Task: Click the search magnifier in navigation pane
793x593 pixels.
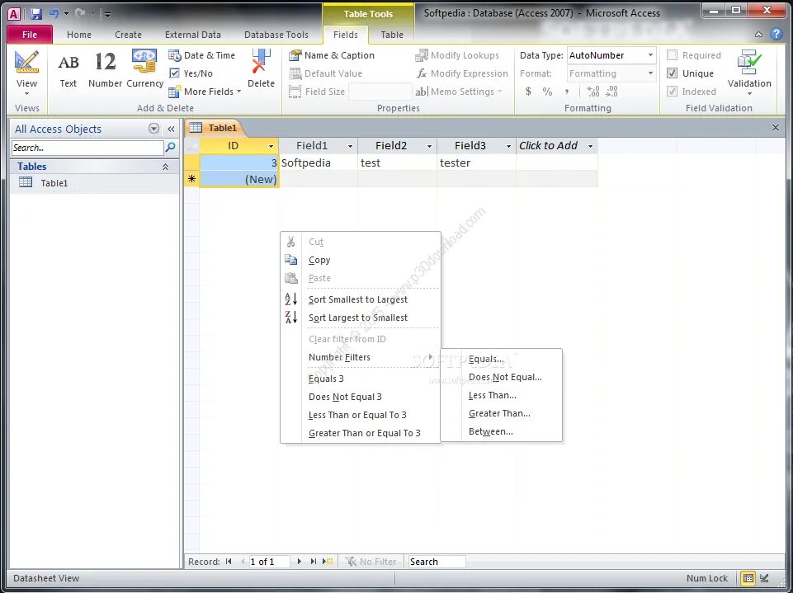Action: (x=171, y=148)
